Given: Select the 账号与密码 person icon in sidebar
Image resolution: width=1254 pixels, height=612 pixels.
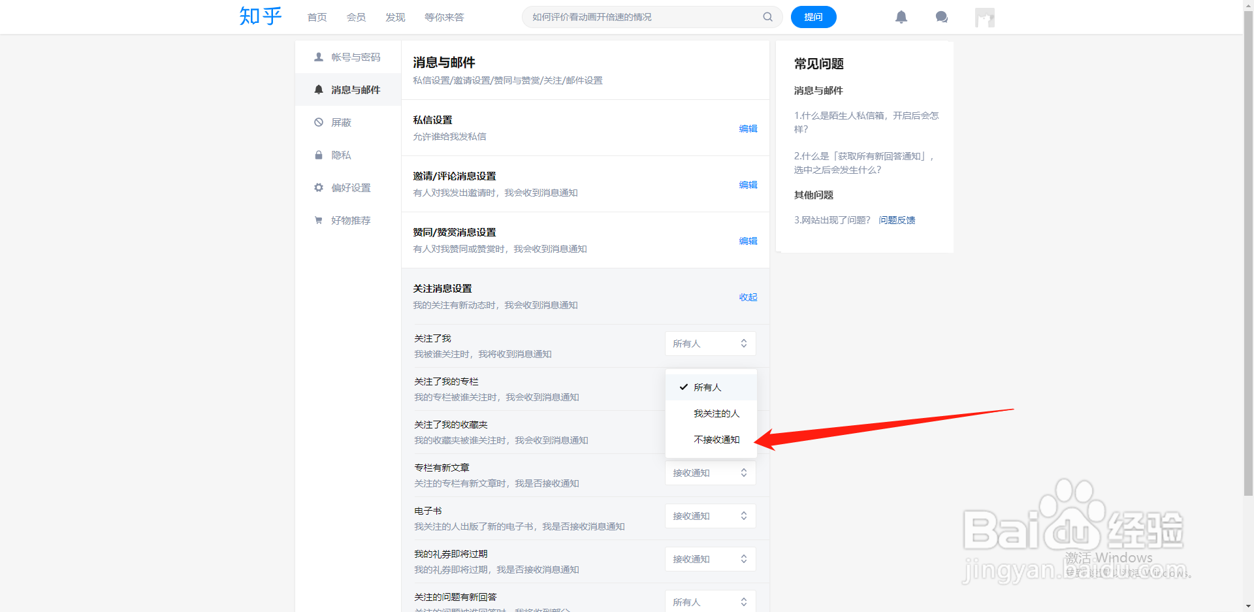Looking at the screenshot, I should 319,57.
